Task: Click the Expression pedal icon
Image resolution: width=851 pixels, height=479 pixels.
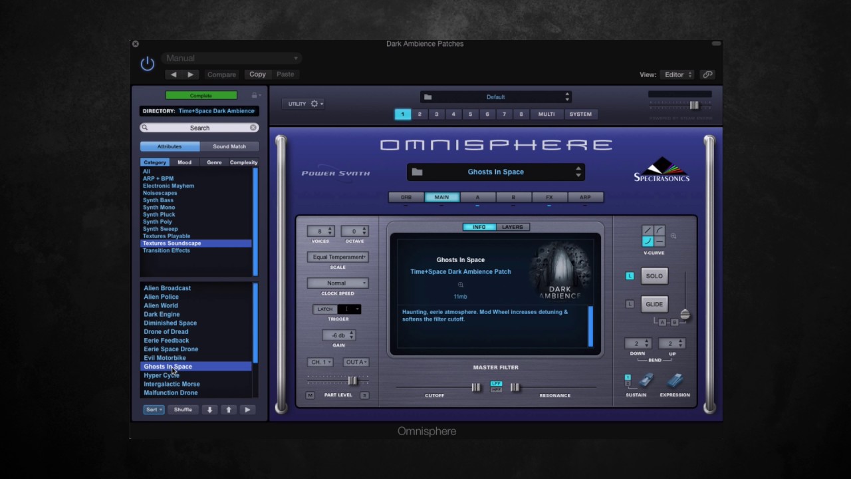Action: [675, 381]
